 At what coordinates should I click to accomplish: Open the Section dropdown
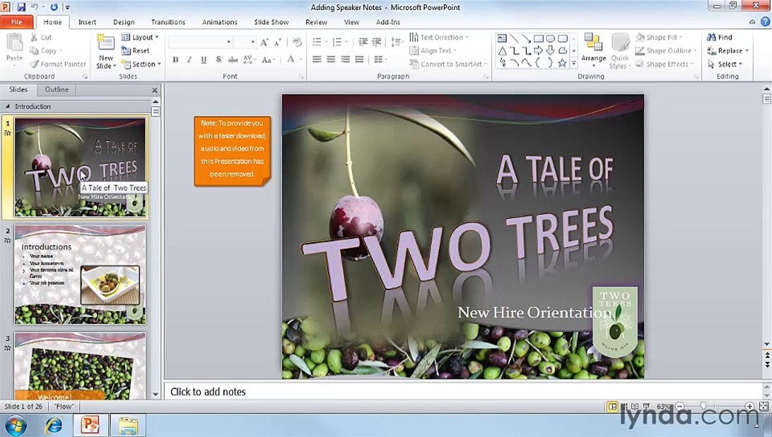coord(142,64)
